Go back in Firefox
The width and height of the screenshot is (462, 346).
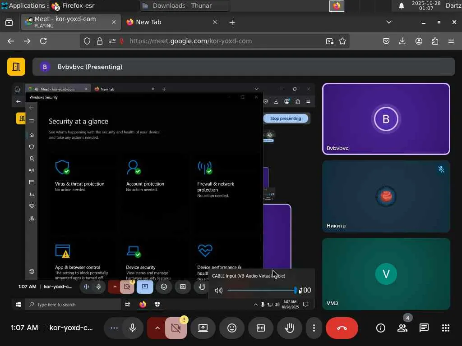click(x=11, y=41)
